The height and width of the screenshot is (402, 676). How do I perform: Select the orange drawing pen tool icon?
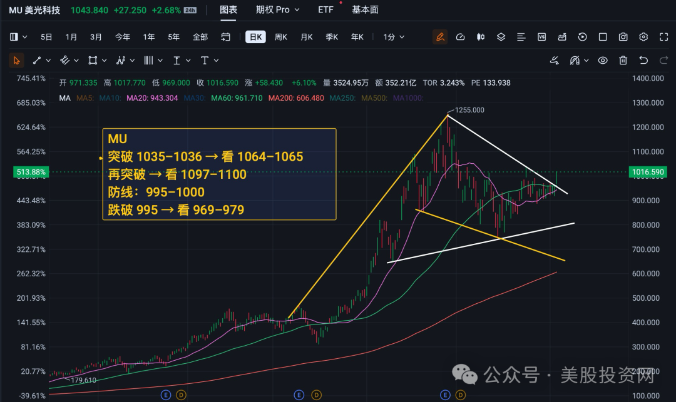[440, 37]
